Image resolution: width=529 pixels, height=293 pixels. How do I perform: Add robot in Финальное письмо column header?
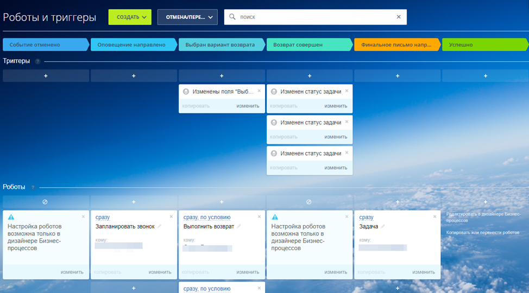pyautogui.click(x=398, y=202)
